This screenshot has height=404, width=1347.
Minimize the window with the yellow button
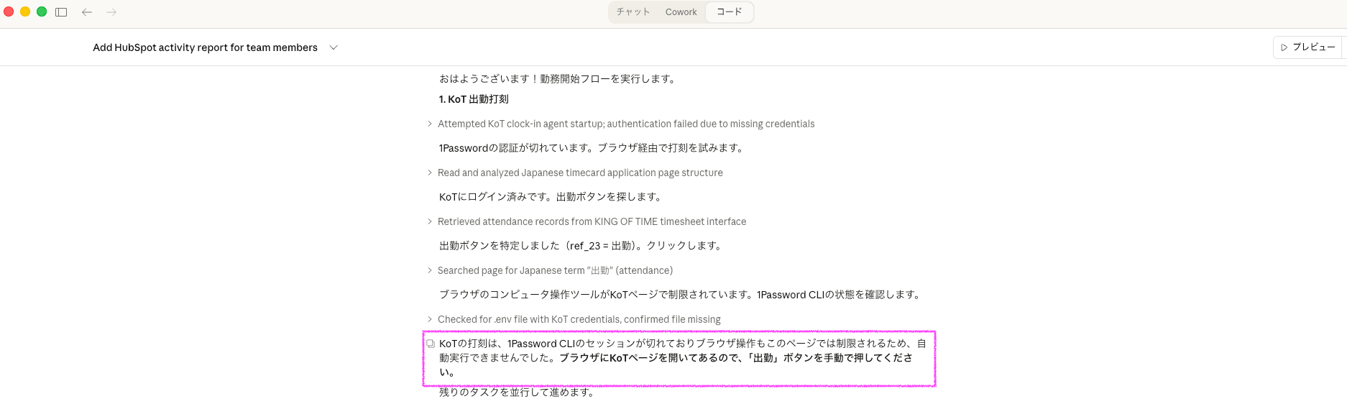click(25, 12)
